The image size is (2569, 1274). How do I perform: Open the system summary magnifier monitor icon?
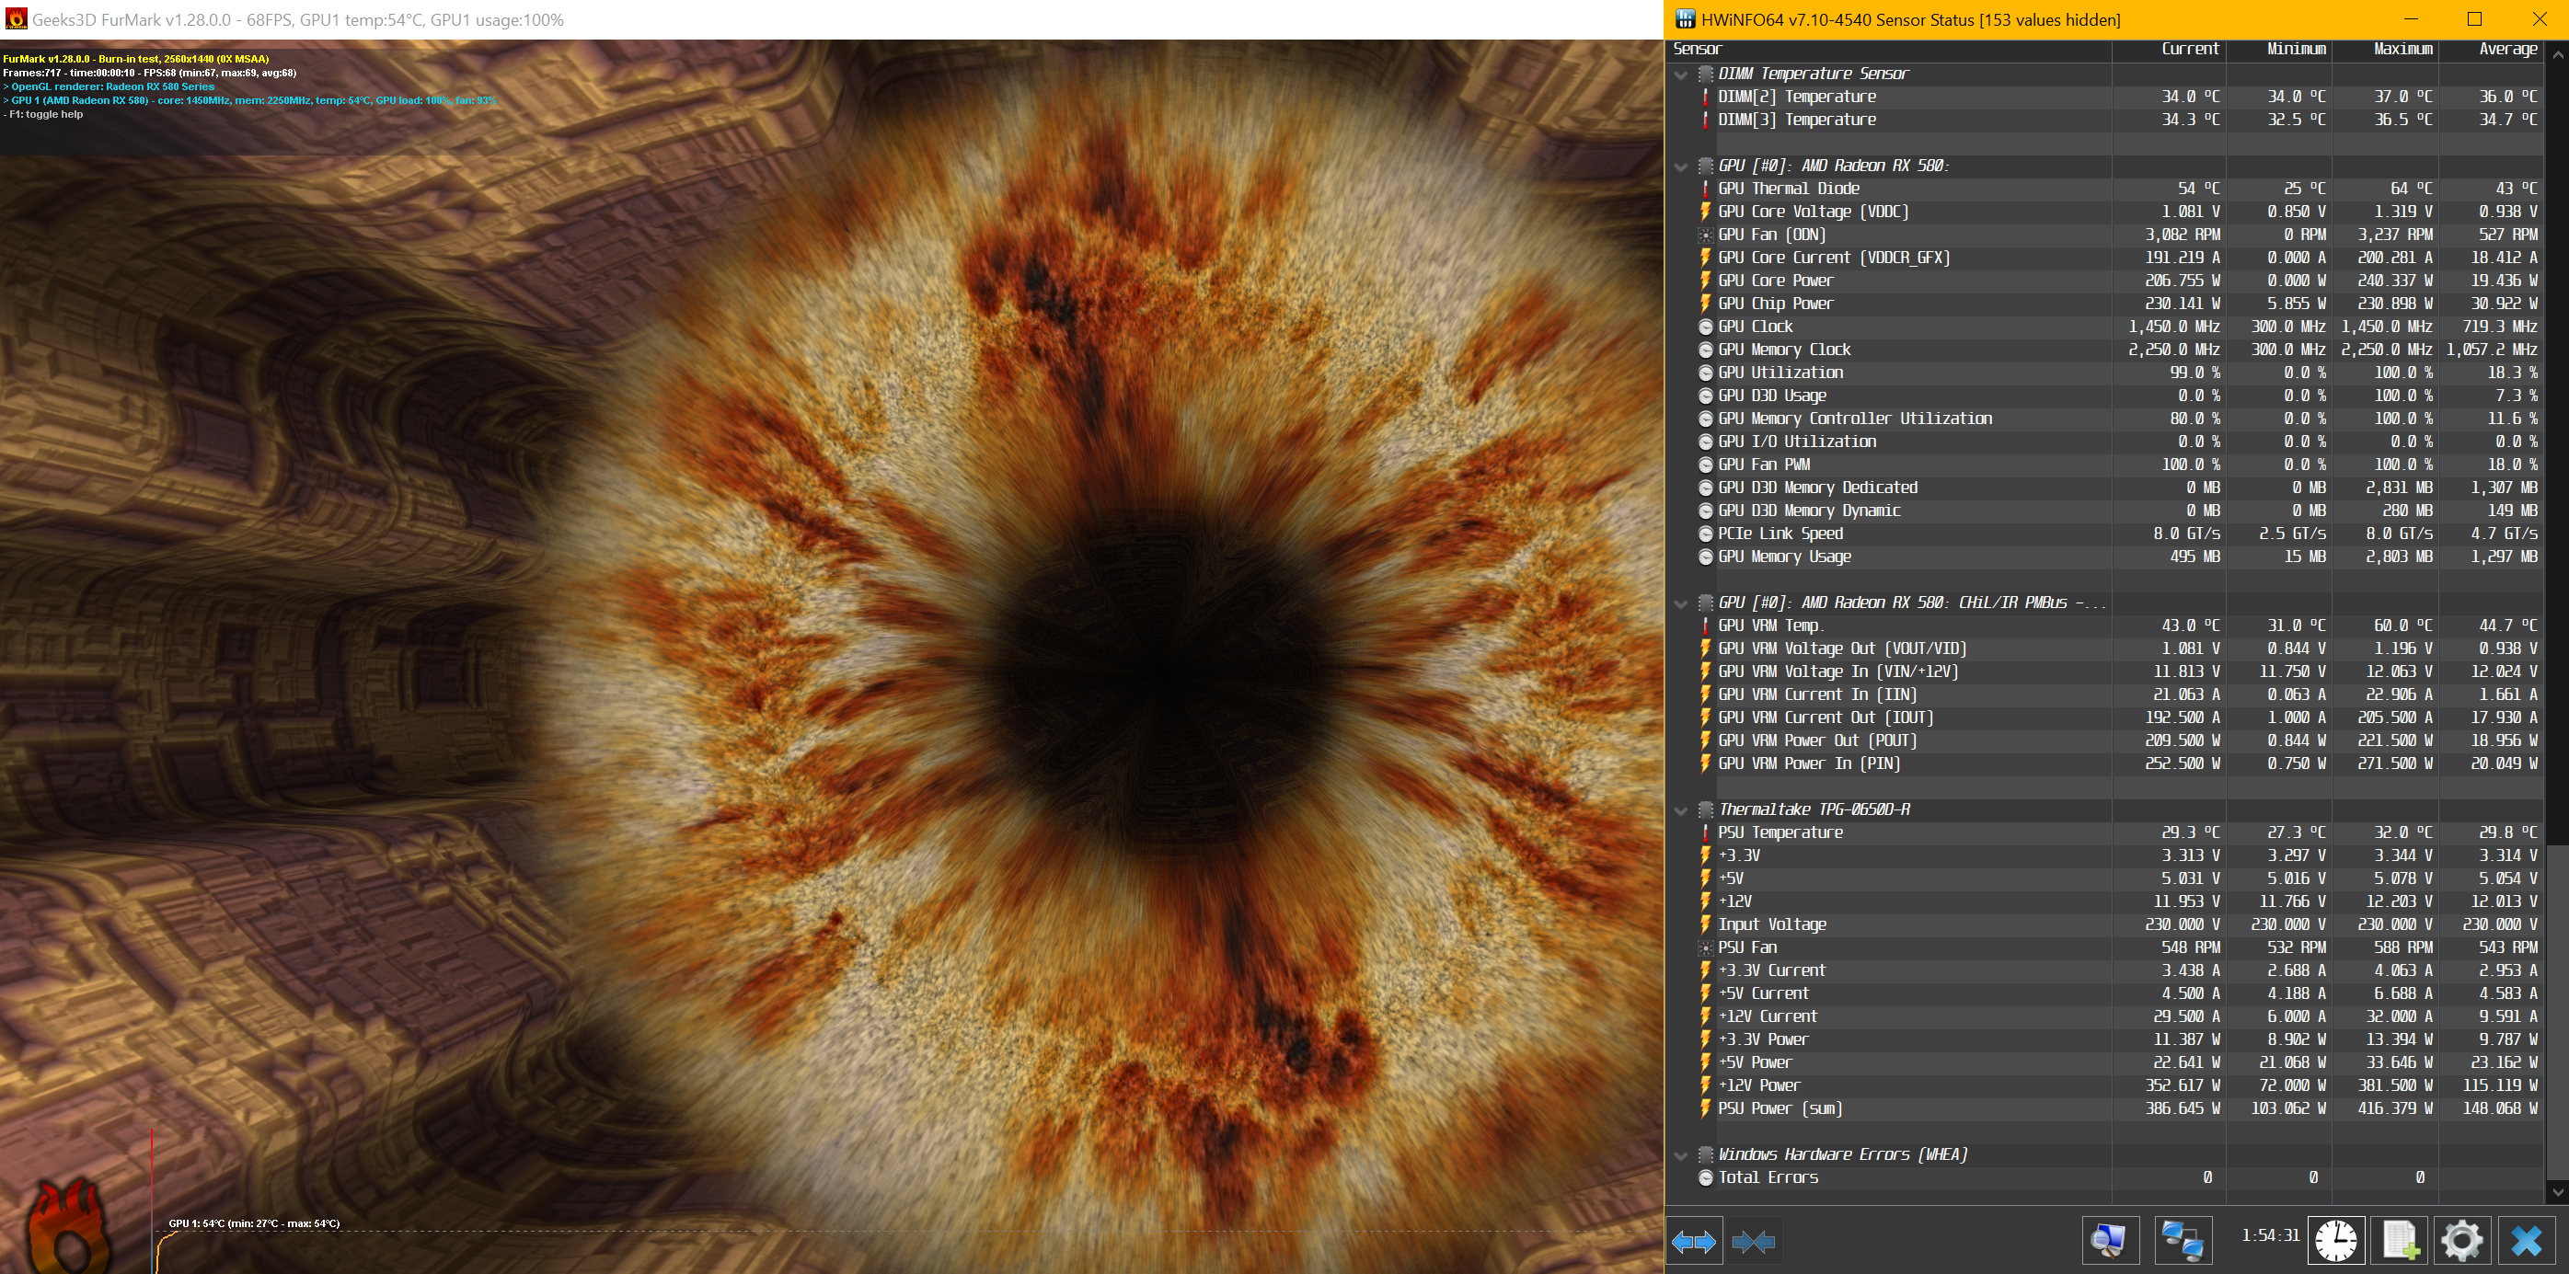coord(2109,1241)
